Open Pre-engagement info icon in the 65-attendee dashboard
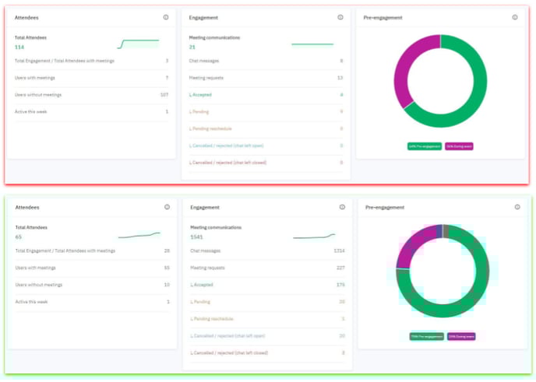Viewport: 536px width, 382px height. (x=517, y=207)
